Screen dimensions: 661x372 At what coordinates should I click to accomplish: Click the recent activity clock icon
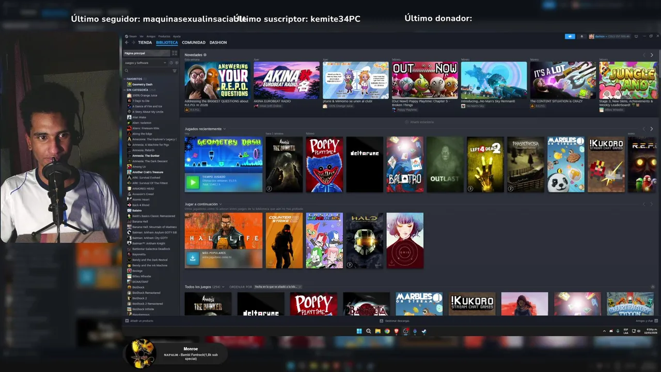pos(171,63)
